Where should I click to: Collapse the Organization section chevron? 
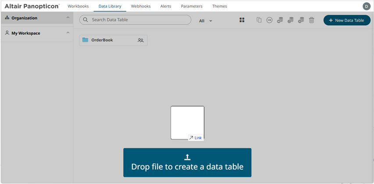[x=68, y=18]
